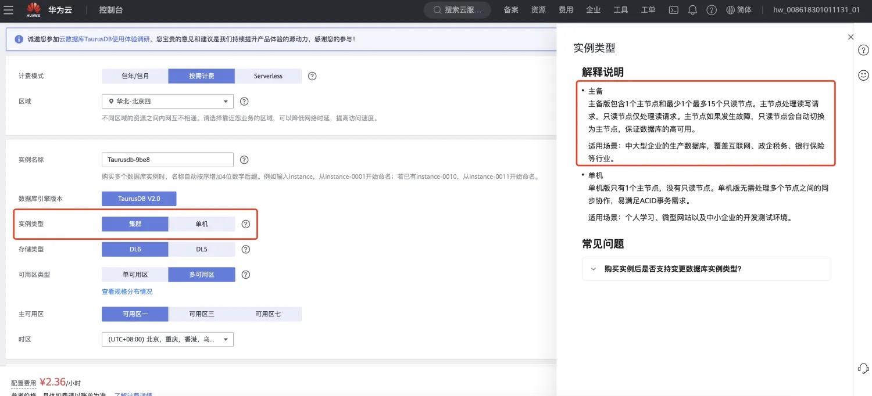Select 集群 instance type
The height and width of the screenshot is (396, 872).
pyautogui.click(x=135, y=224)
